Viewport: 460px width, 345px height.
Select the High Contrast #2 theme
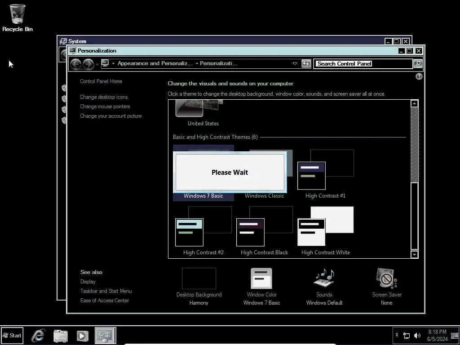coord(203,230)
